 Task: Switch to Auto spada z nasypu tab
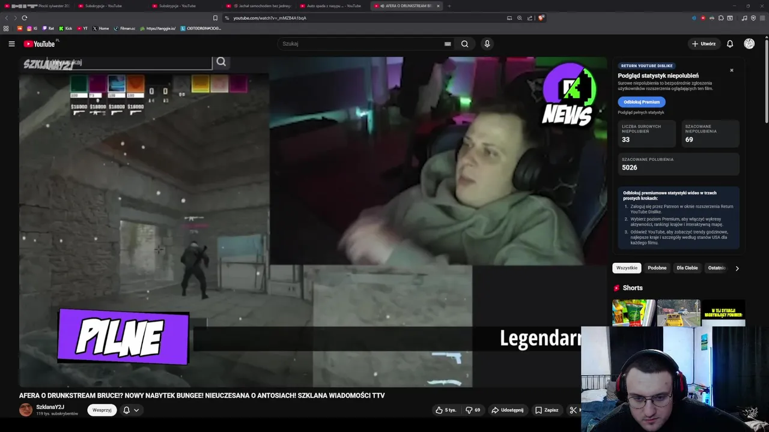[332, 6]
